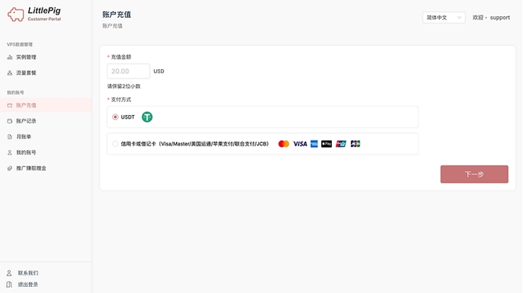The height and width of the screenshot is (293, 523).
Task: Click the Apple Pay logo
Action: point(326,144)
